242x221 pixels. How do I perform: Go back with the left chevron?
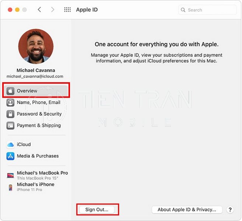(39, 10)
